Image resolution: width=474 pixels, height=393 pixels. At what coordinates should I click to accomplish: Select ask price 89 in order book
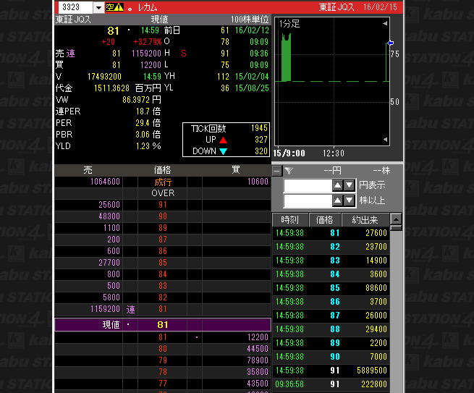(x=163, y=228)
